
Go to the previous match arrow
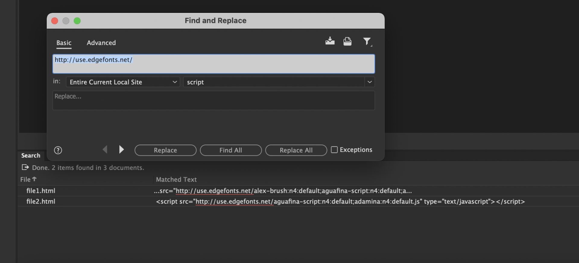[x=105, y=149]
